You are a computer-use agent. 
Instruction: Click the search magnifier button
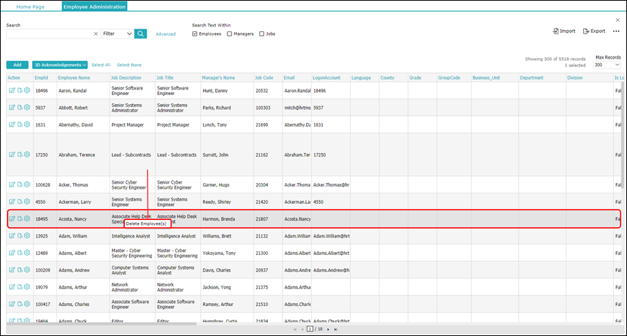point(140,34)
